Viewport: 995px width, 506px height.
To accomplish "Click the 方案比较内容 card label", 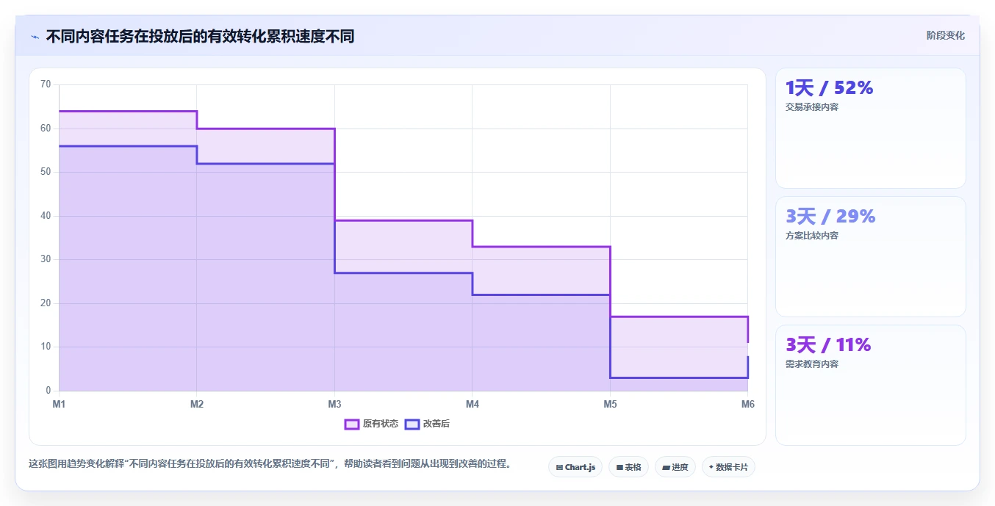I will coord(812,236).
